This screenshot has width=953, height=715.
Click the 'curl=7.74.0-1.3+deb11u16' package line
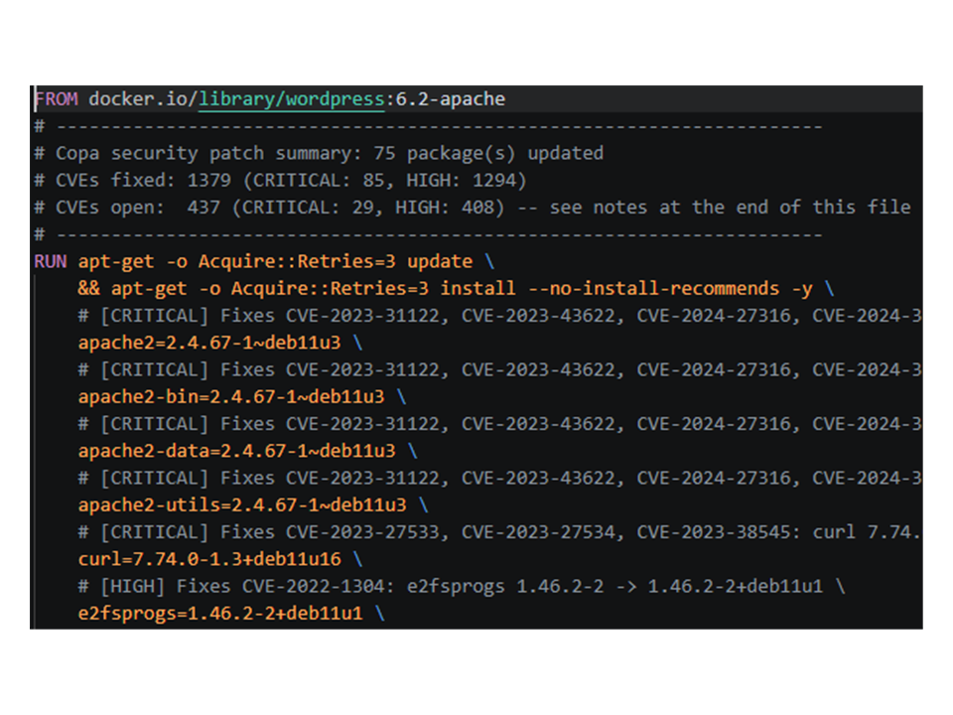click(x=209, y=559)
